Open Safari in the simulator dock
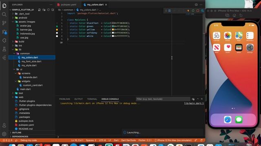261x146 pixels. [228, 120]
